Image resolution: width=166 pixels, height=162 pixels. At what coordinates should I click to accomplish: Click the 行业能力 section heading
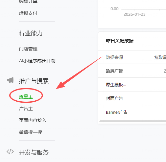(31, 33)
